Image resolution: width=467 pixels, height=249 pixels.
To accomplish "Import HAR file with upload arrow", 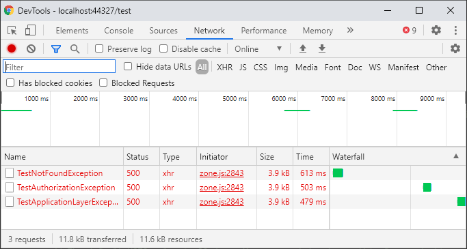I will click(303, 48).
